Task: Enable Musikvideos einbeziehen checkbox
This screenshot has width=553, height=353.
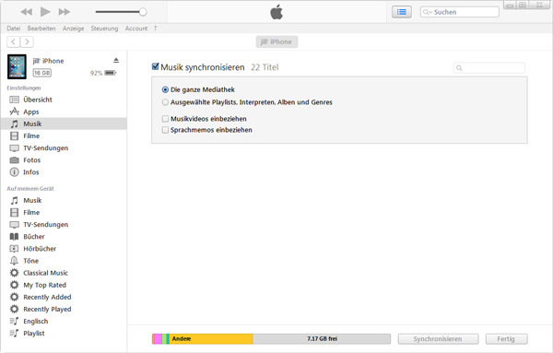Action: tap(165, 119)
